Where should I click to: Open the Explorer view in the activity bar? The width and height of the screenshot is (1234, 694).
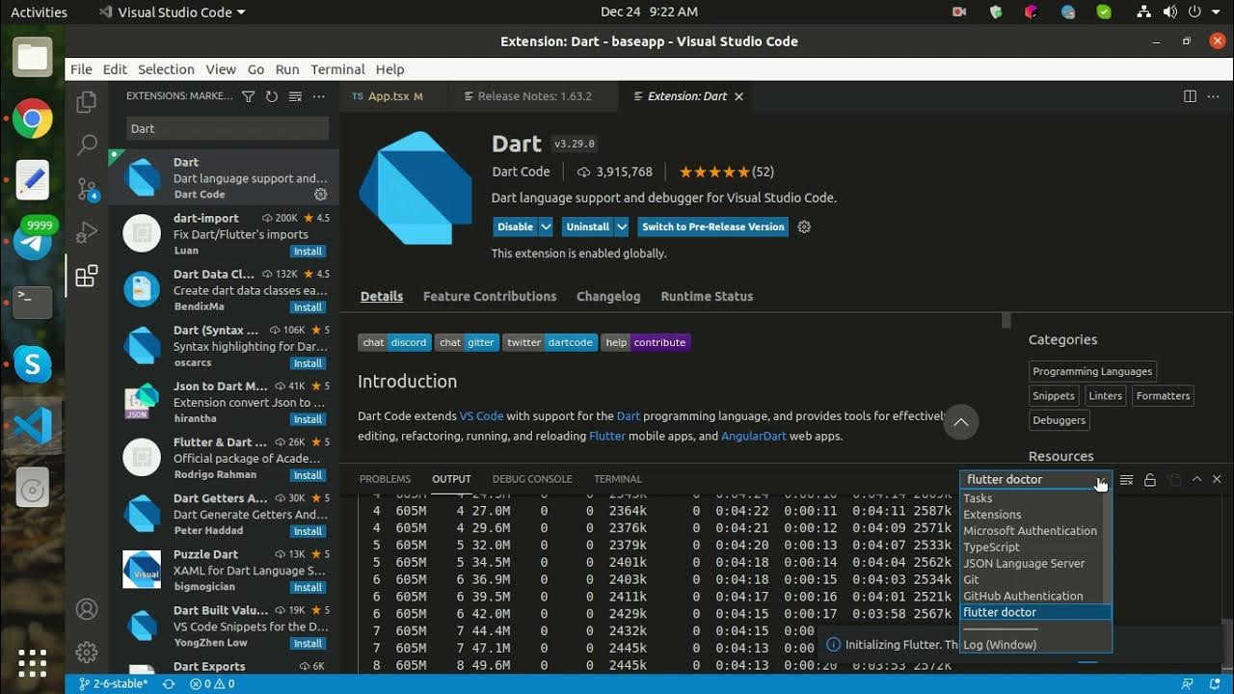(x=87, y=101)
